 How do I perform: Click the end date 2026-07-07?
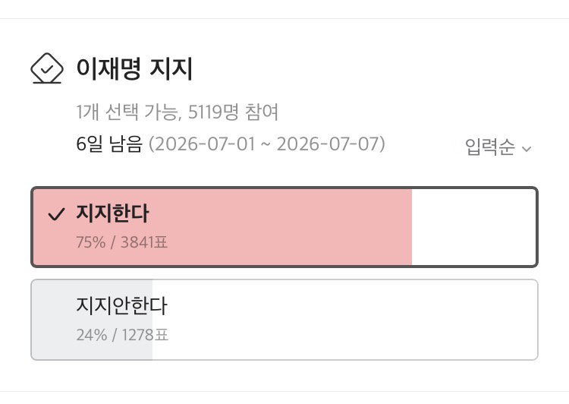pos(328,144)
